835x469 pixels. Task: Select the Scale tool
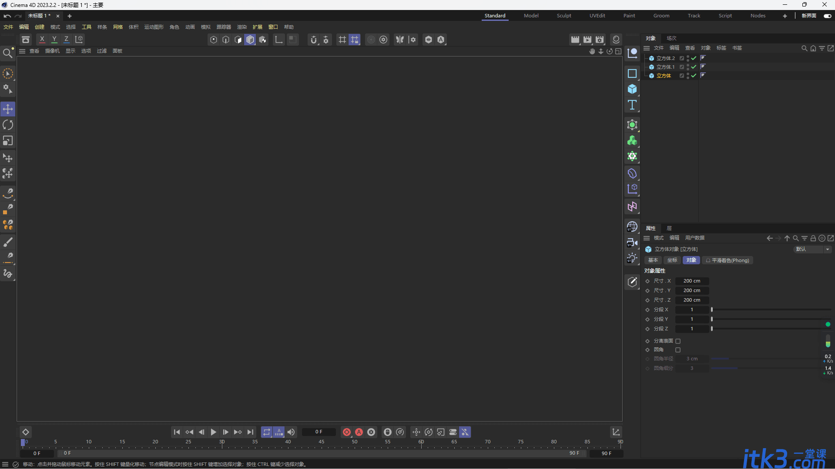8,141
